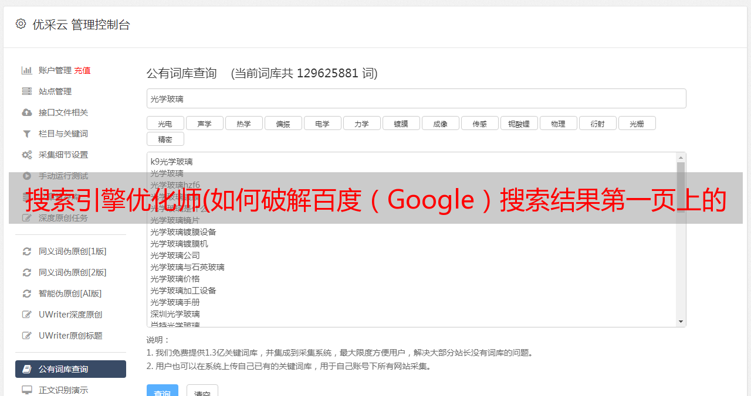The height and width of the screenshot is (396, 751).
Task: Click the 光栅 tag button
Action: 637,123
